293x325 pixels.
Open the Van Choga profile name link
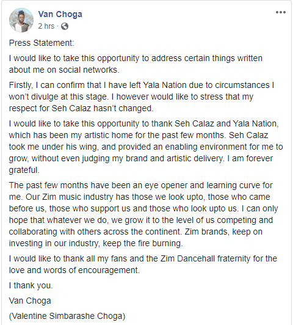[x=60, y=14]
